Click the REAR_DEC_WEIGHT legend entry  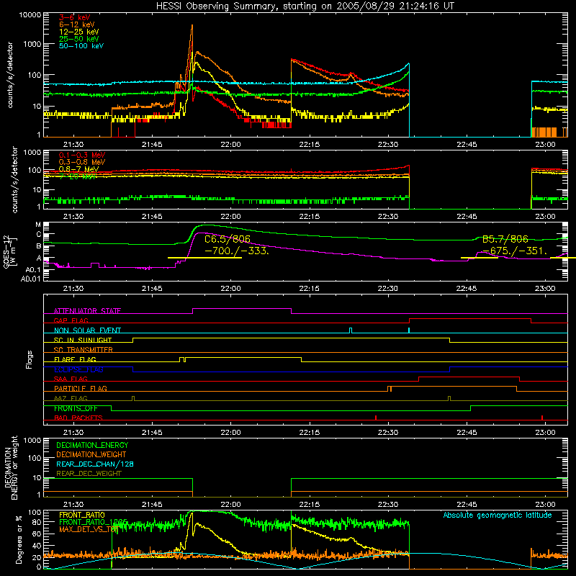pyautogui.click(x=89, y=474)
